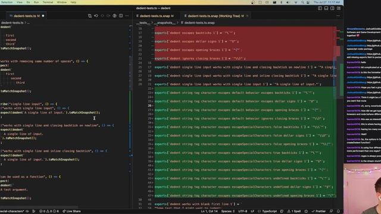381x214 pixels.
Task: Split the left editor with the split icon
Action: point(121,16)
